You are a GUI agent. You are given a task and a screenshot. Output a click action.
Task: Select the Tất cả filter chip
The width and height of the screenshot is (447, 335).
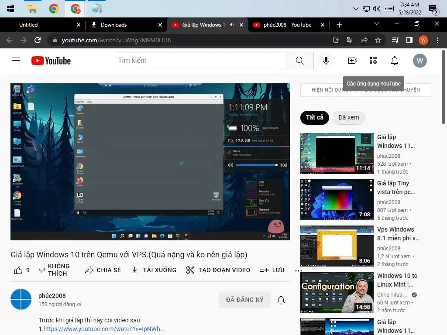point(315,117)
